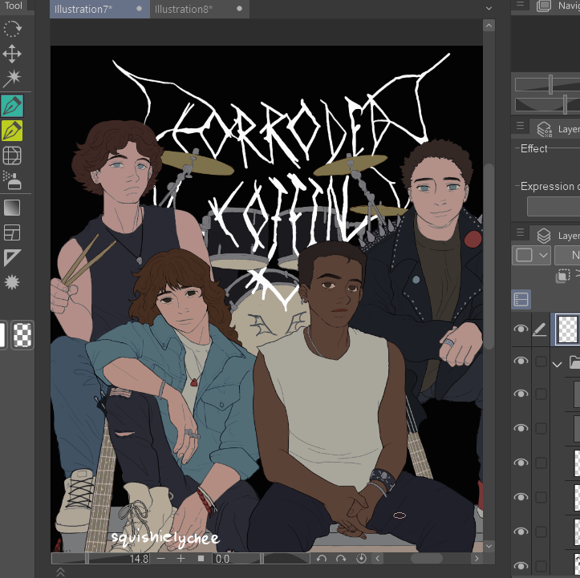The image size is (580, 578).
Task: Click the vertical scrollbar down arrow
Action: point(489,546)
